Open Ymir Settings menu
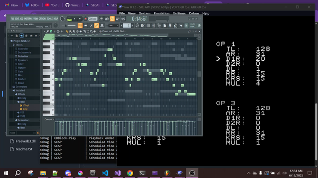This screenshot has width=318, height=178. coord(179,13)
